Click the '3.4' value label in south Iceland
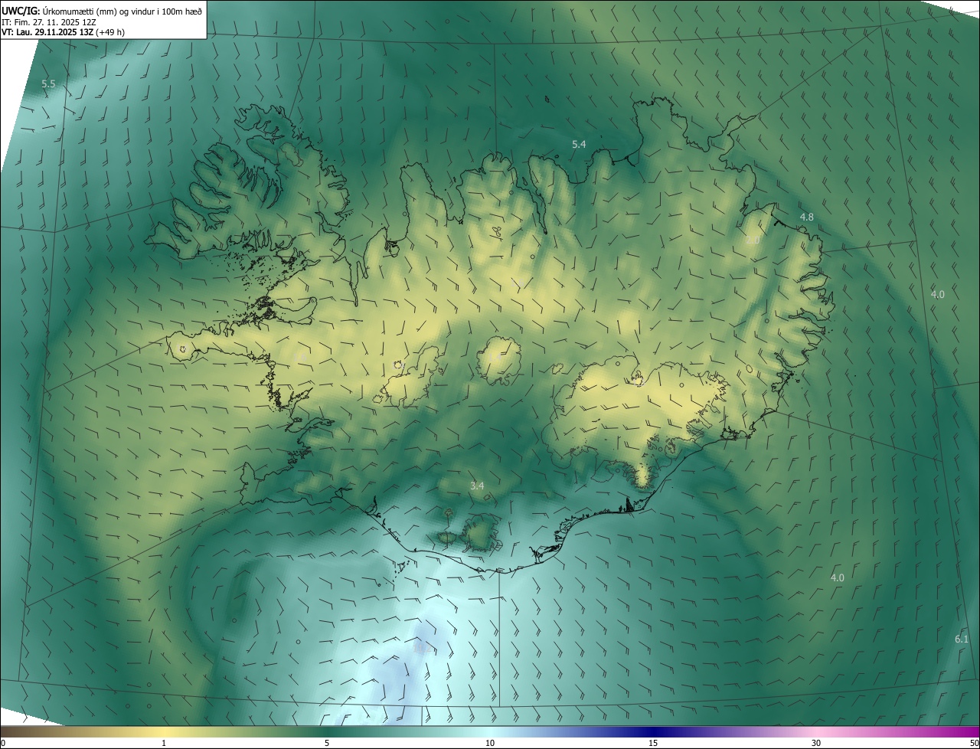980x749 pixels. pos(477,486)
